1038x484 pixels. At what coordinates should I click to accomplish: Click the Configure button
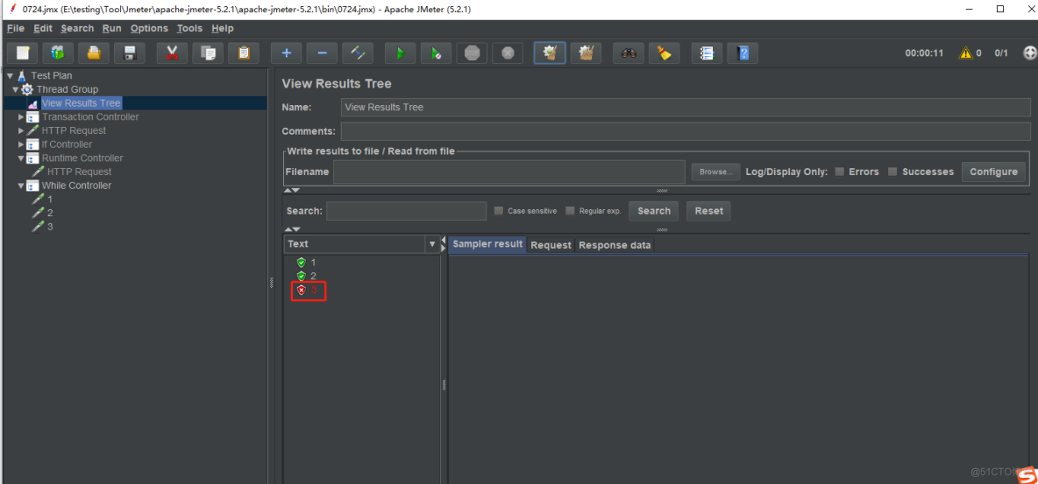[x=993, y=172]
